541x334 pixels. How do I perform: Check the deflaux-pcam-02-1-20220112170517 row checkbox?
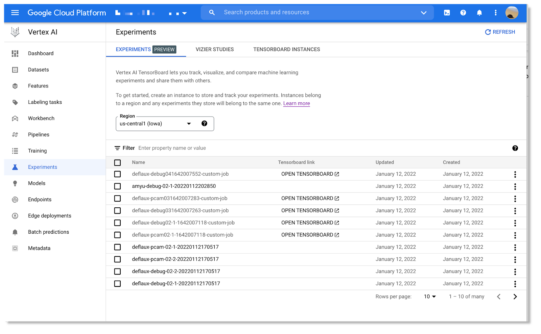pyautogui.click(x=117, y=247)
